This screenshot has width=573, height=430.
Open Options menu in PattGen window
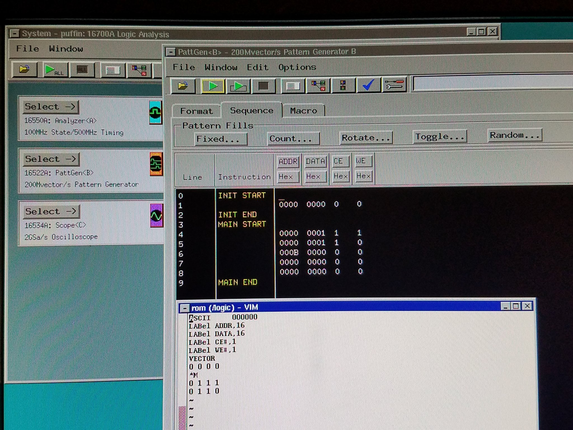pos(297,67)
